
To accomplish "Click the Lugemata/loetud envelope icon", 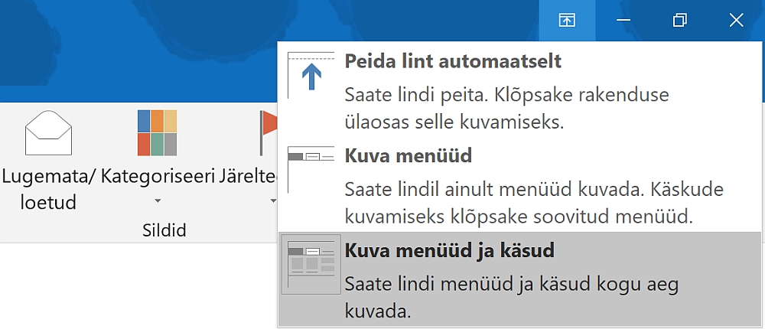I will pos(48,133).
